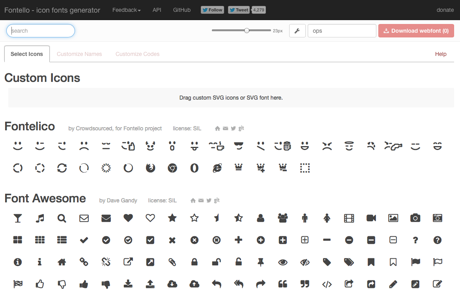Open Font Awesome's git repository link
This screenshot has width=460, height=289.
(x=217, y=200)
